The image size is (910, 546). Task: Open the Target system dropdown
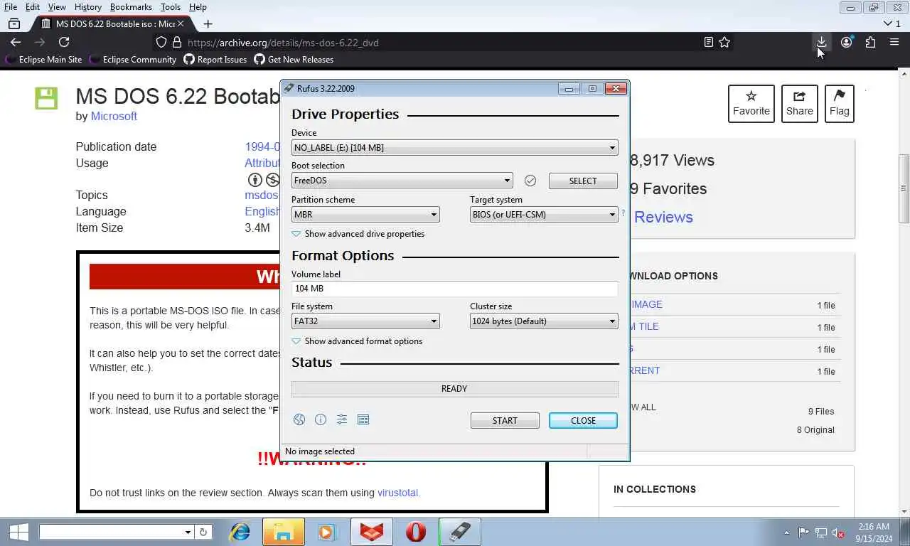click(x=544, y=214)
